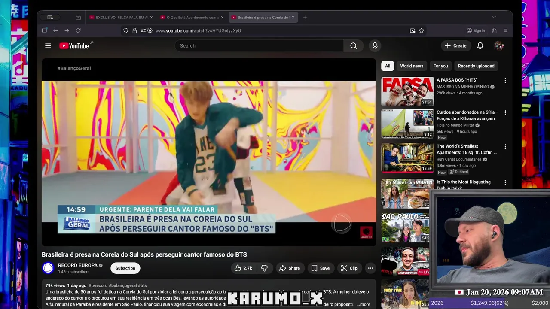The height and width of the screenshot is (309, 550).
Task: Expand description with ...more
Action: (363, 305)
